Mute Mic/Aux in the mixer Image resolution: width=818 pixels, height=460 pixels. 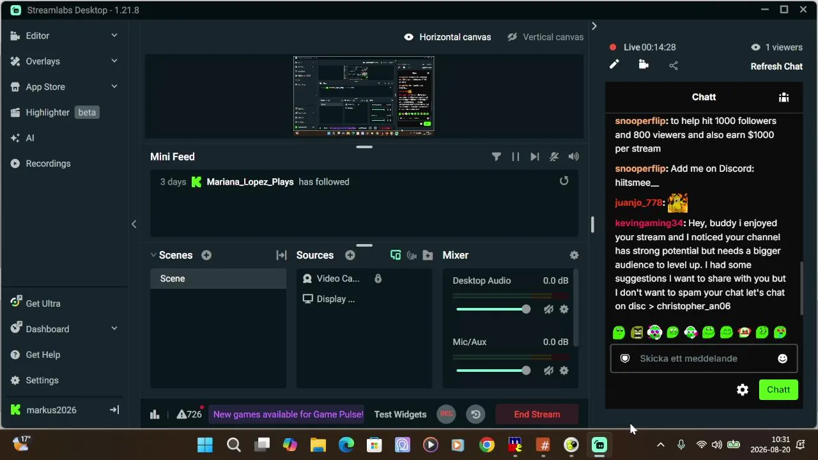click(x=548, y=371)
